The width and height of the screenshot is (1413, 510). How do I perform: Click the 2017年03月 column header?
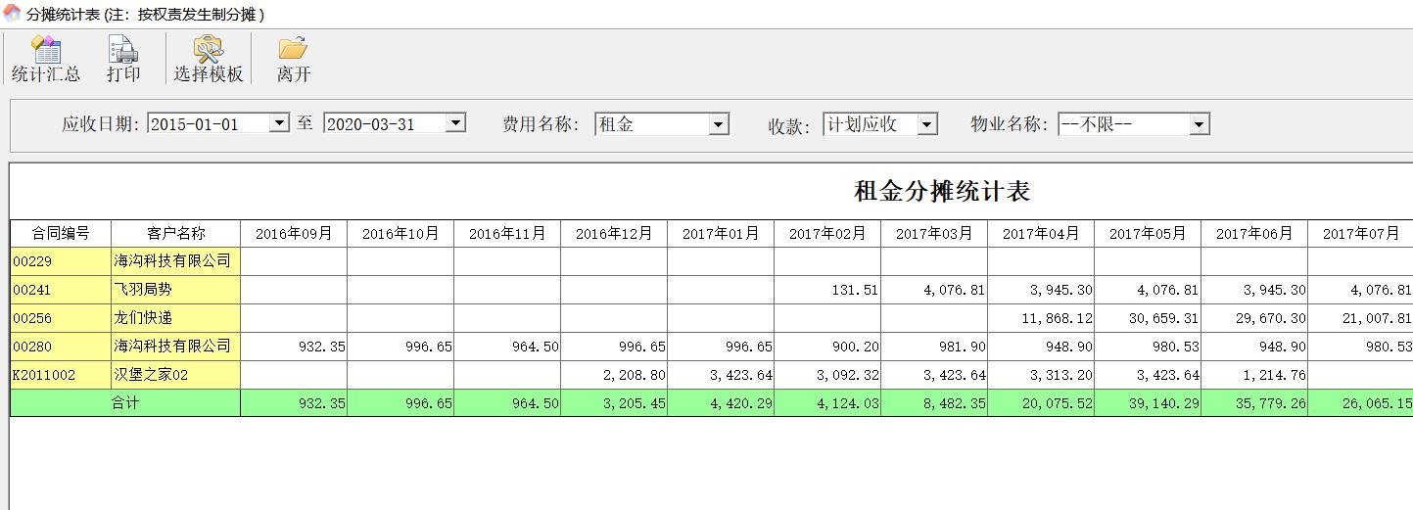click(x=934, y=233)
